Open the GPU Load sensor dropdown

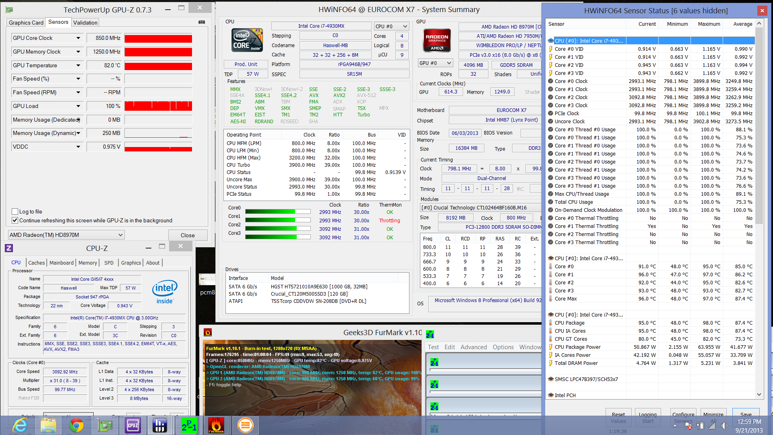pyautogui.click(x=78, y=106)
